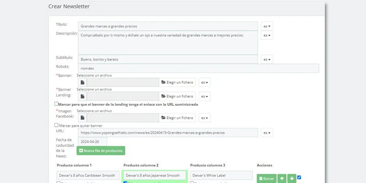Click the Producto columna 1 header

[x=74, y=165]
